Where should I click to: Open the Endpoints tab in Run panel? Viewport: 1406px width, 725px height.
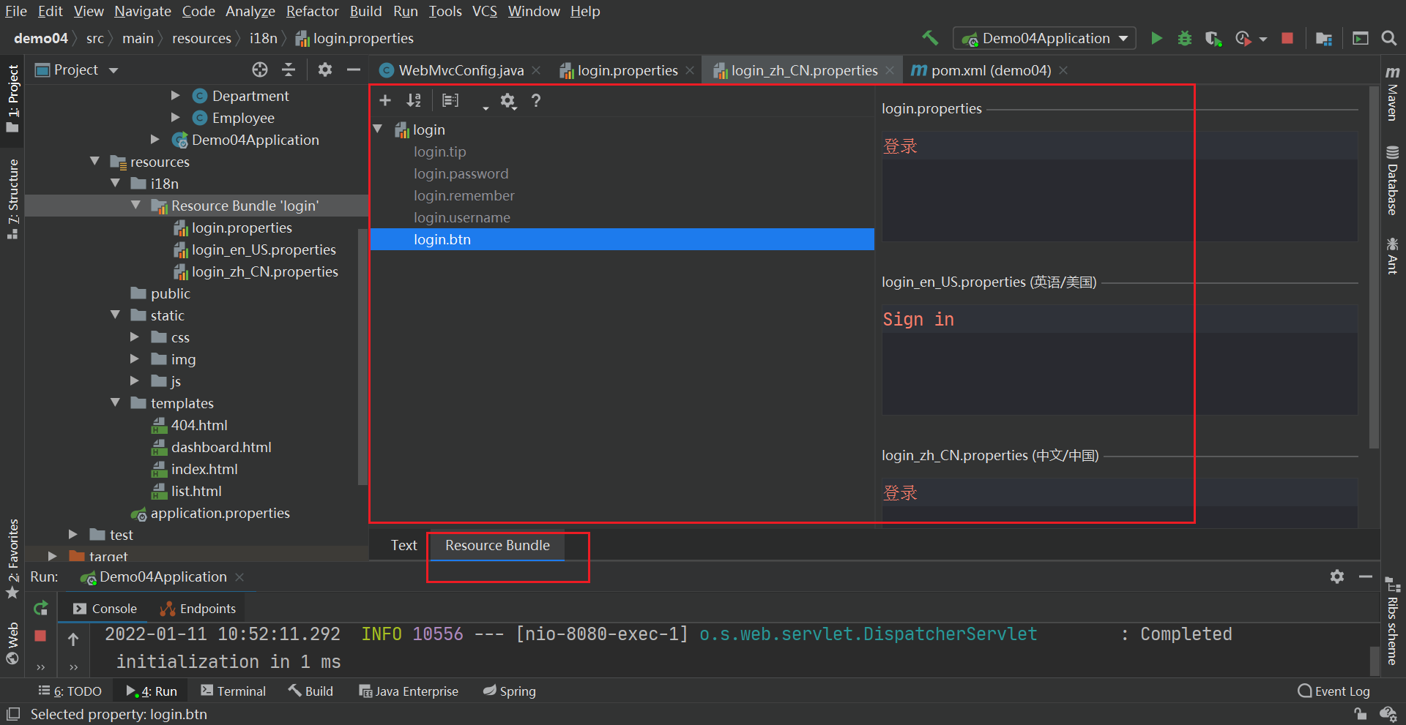(198, 609)
